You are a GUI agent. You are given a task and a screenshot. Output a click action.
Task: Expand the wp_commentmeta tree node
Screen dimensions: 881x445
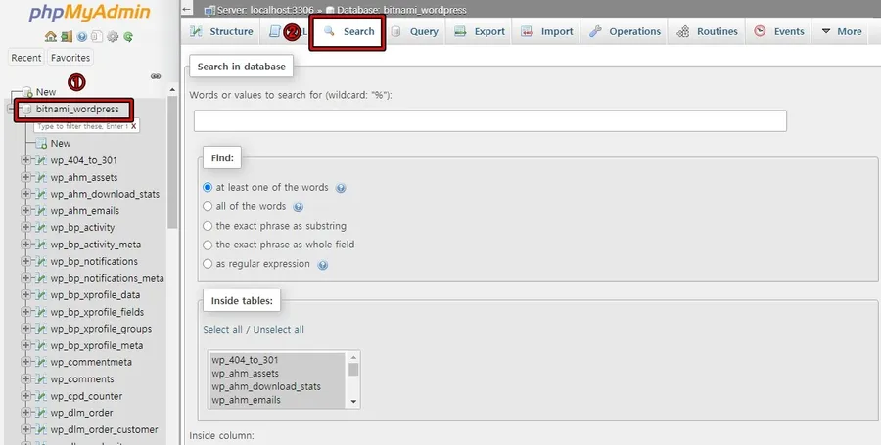(x=25, y=362)
